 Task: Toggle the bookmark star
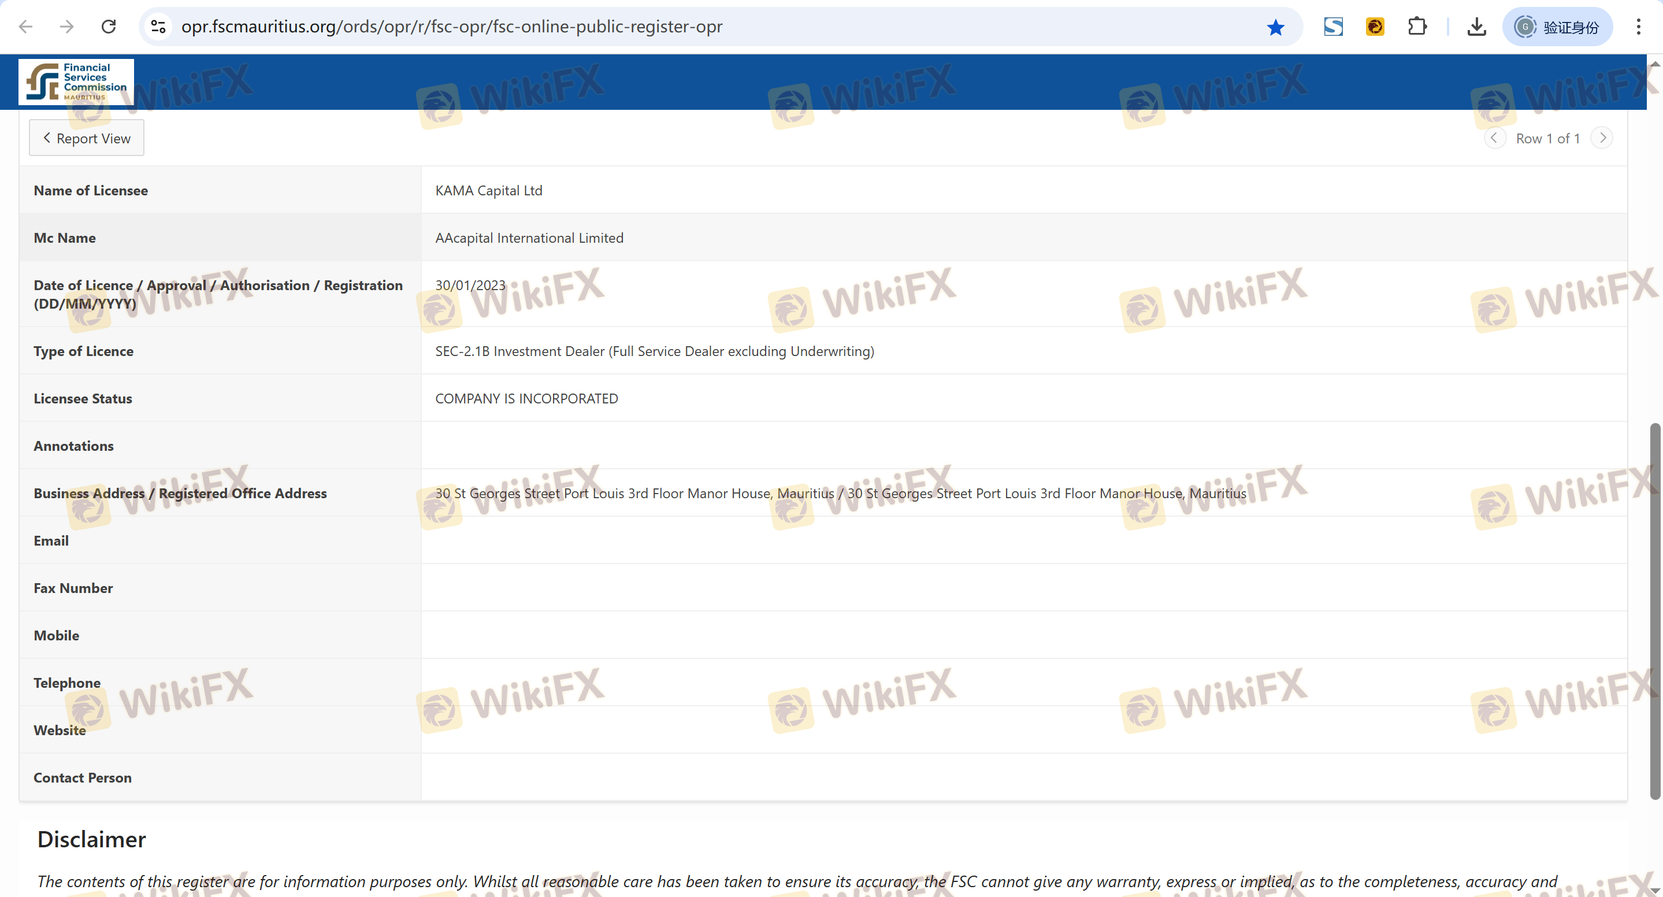pos(1275,27)
